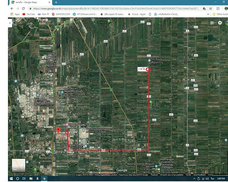This screenshot has width=228, height=182.
Task: Click the pink shopping marker near Wat Phra Dhammakaya
Action: coord(67,124)
